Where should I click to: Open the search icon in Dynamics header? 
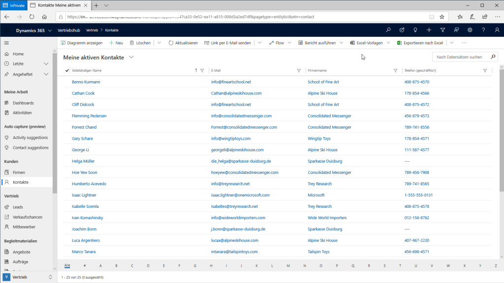388,30
